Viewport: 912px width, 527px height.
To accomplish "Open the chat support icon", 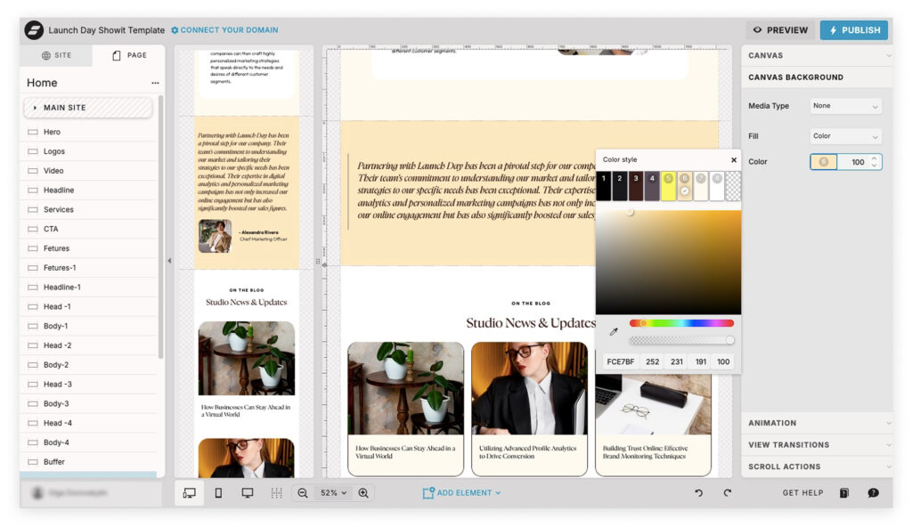I will [x=873, y=492].
